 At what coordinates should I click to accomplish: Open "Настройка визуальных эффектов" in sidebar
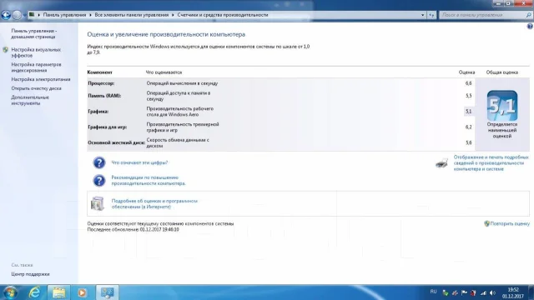tap(36, 52)
